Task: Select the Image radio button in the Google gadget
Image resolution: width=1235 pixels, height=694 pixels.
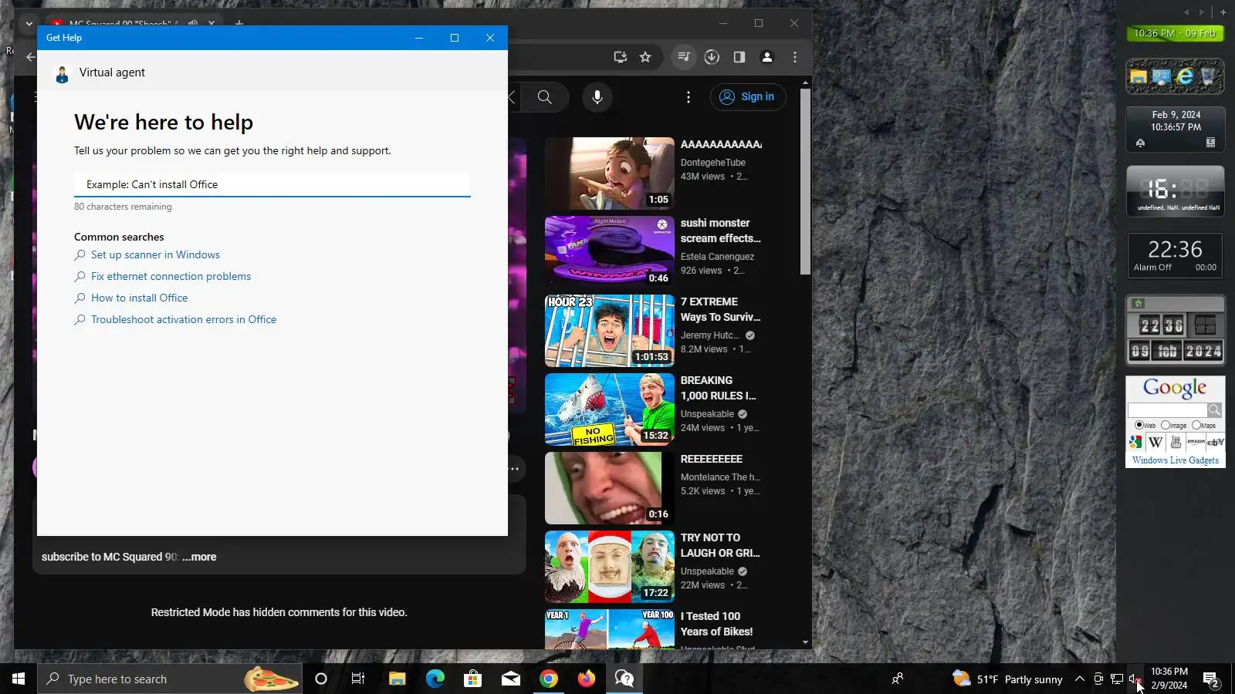Action: click(1165, 425)
